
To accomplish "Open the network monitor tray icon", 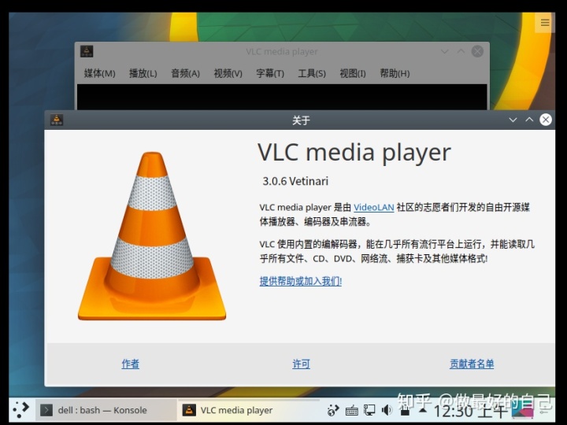I will click(x=369, y=410).
